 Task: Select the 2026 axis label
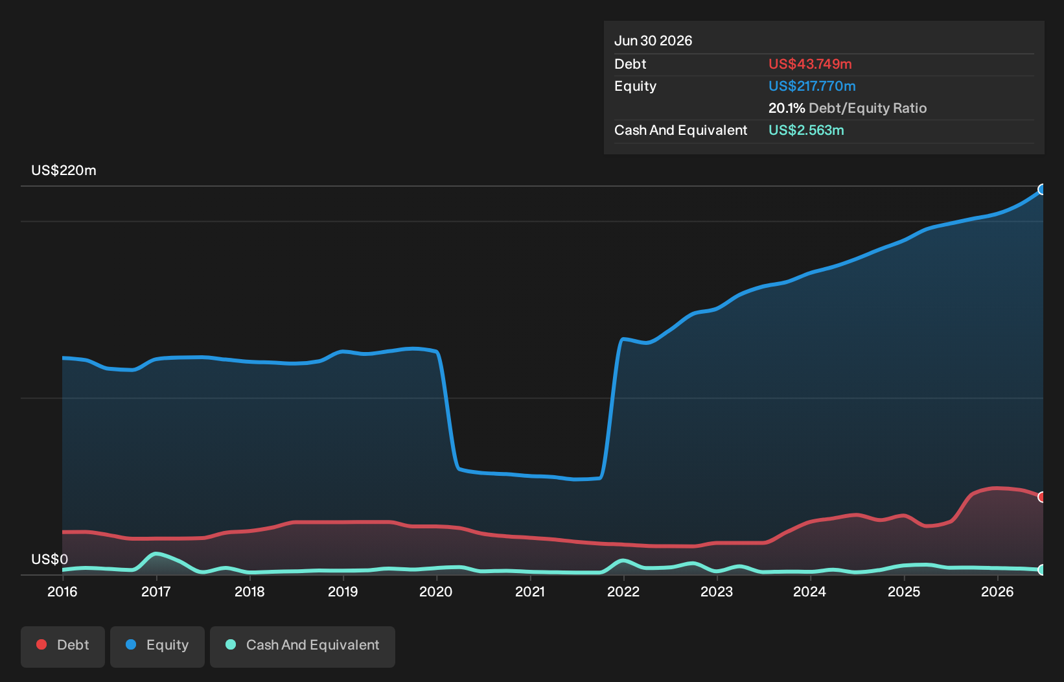tap(997, 592)
